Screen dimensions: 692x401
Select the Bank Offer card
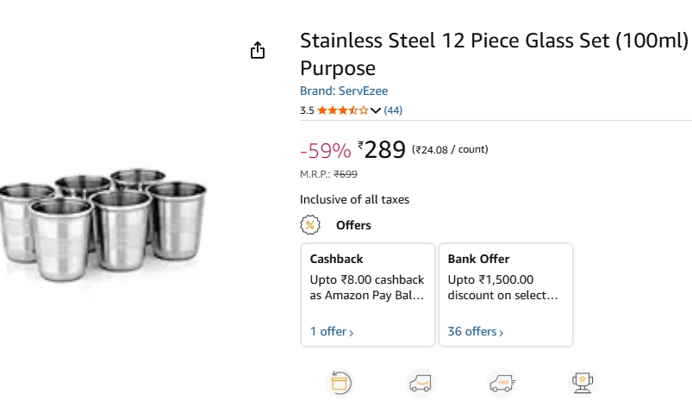(x=505, y=294)
